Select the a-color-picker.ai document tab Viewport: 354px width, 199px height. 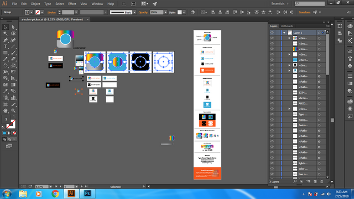[x=52, y=20]
